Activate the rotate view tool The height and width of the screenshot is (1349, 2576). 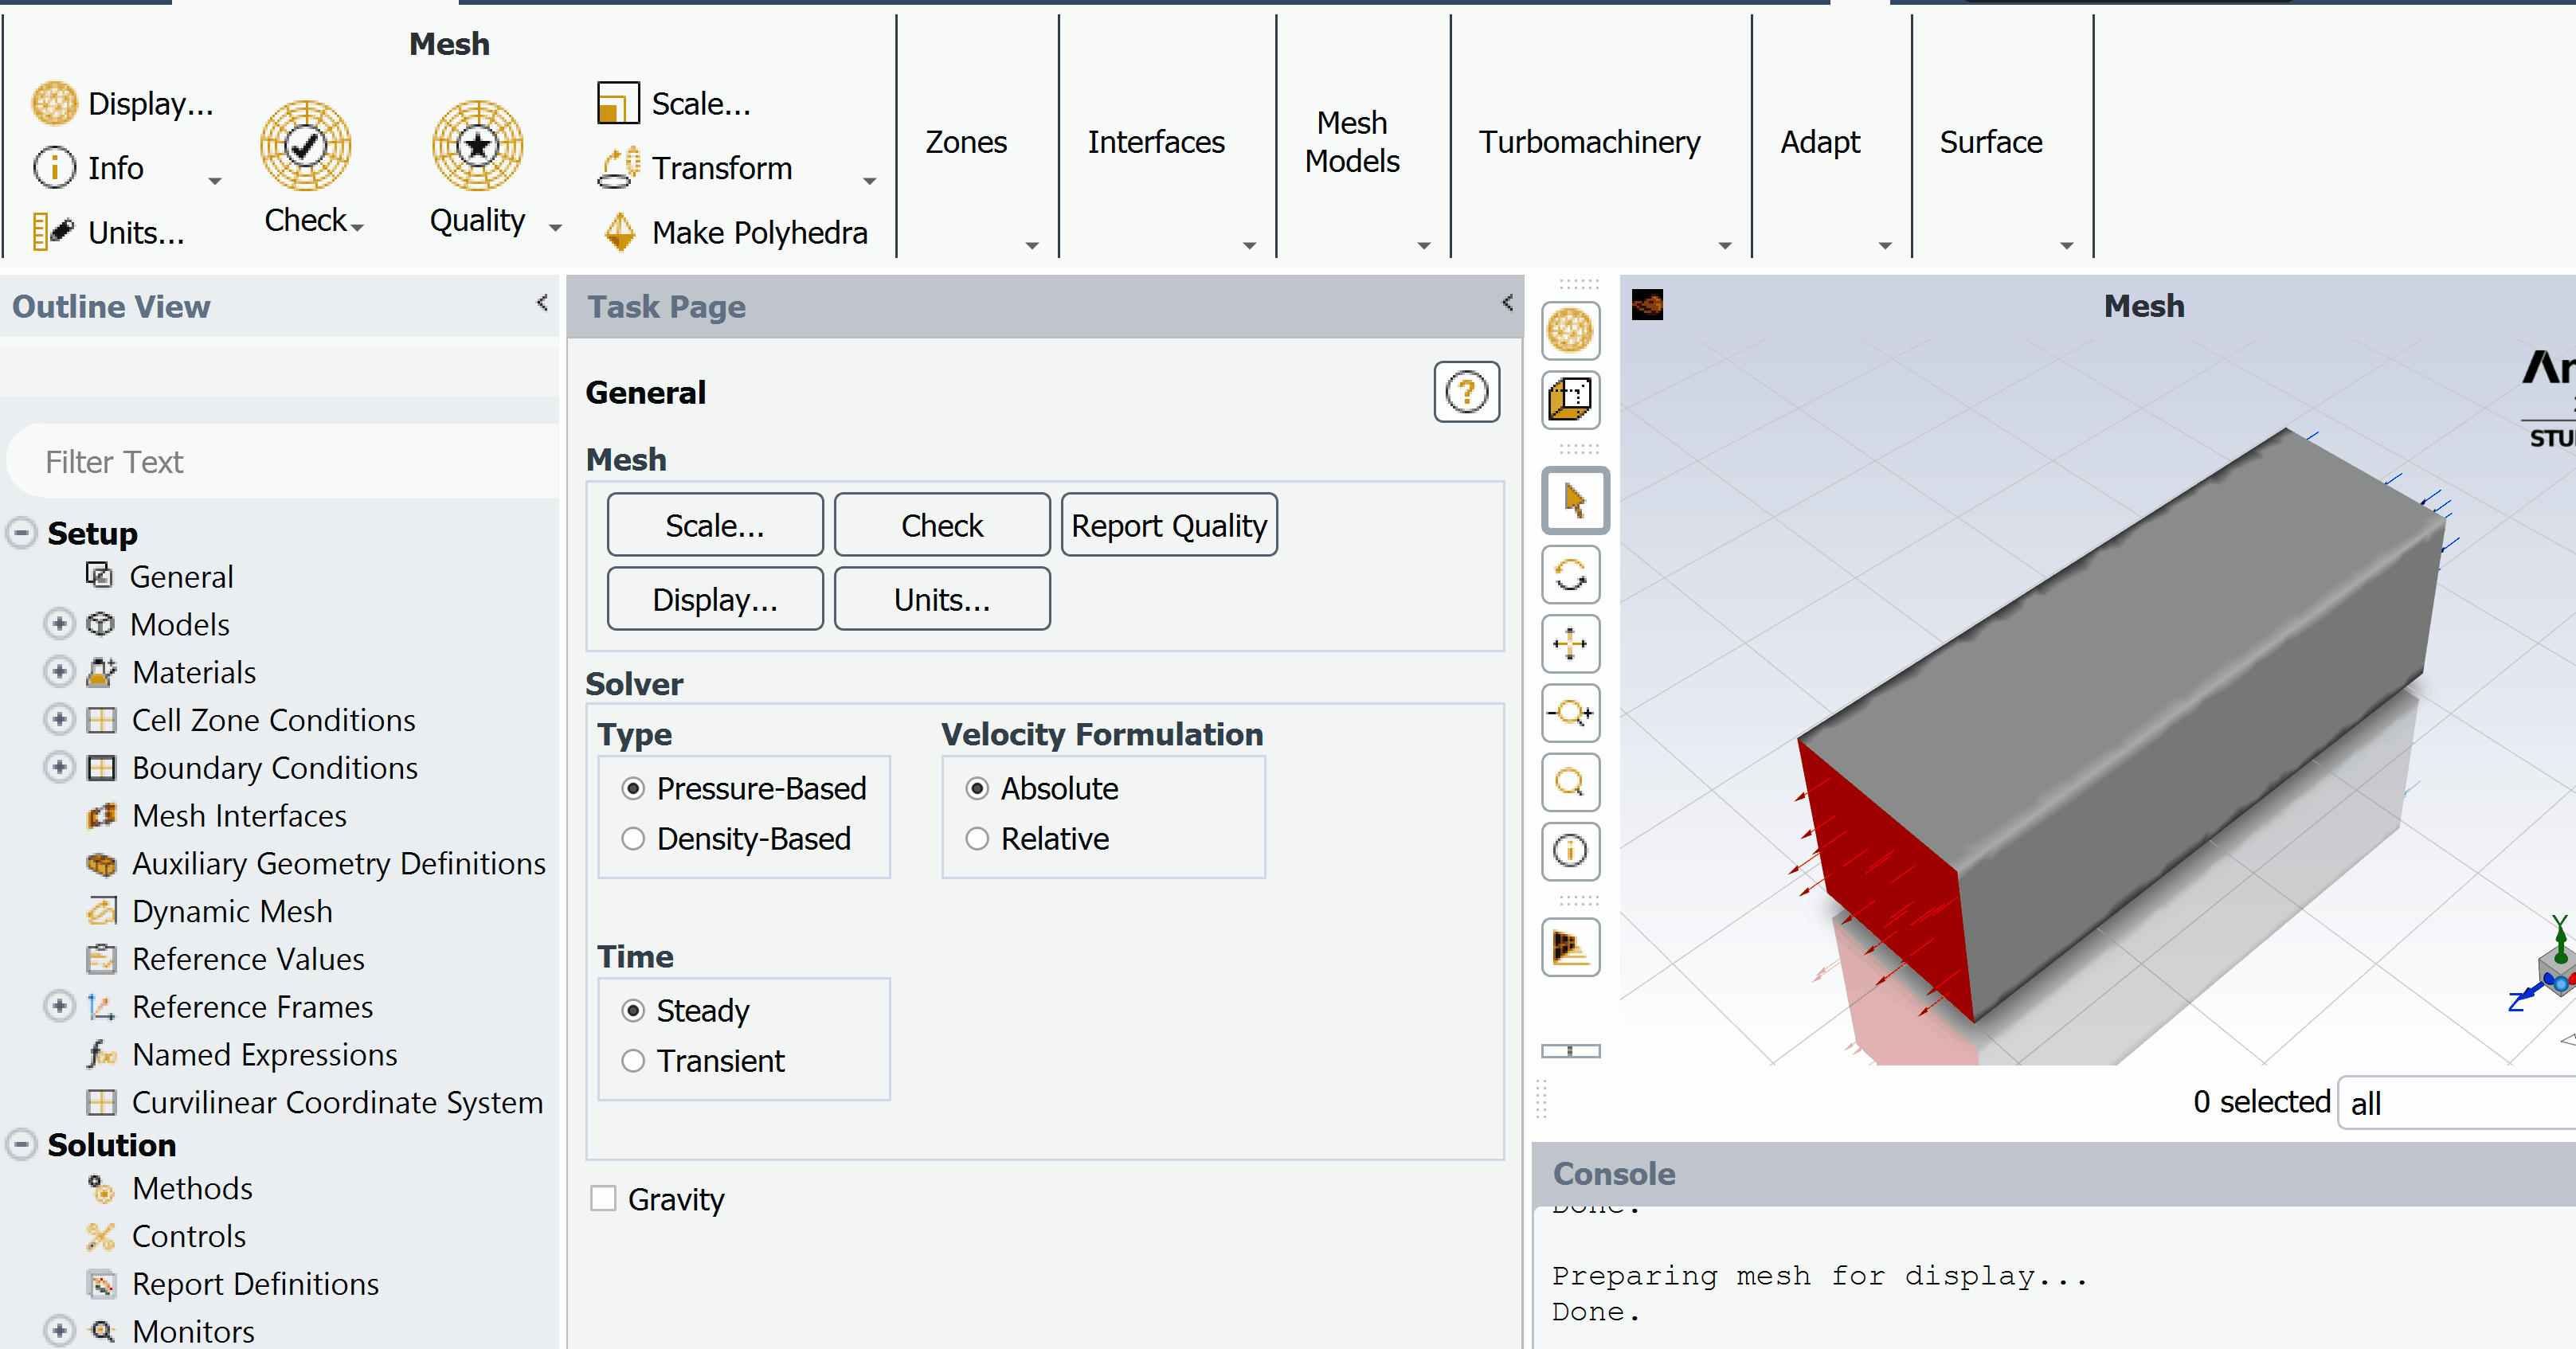1570,575
